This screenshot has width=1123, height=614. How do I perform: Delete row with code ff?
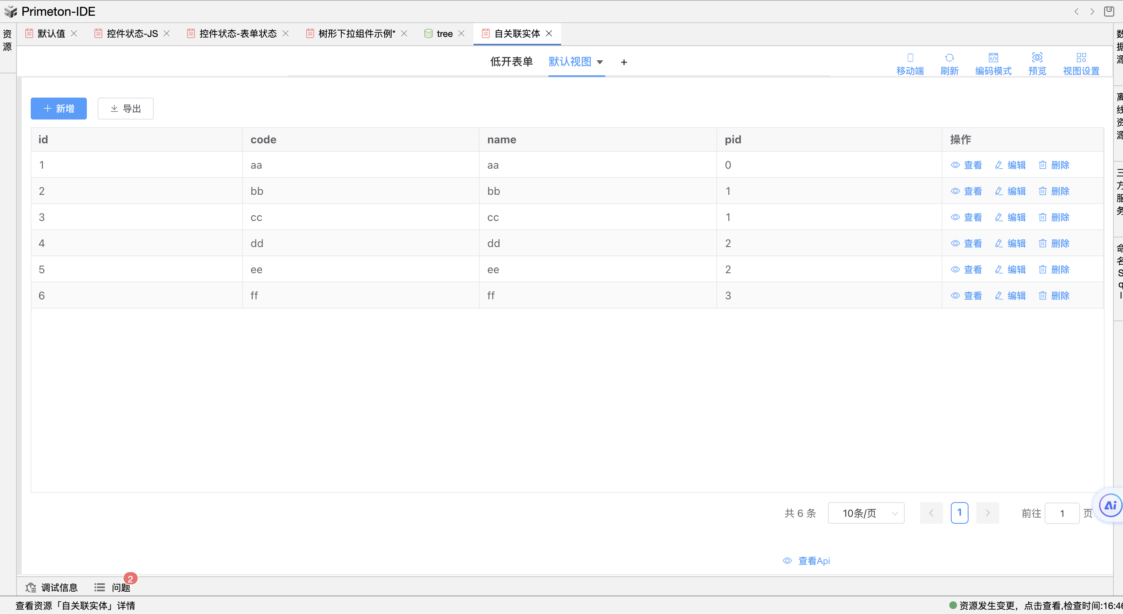(x=1054, y=295)
